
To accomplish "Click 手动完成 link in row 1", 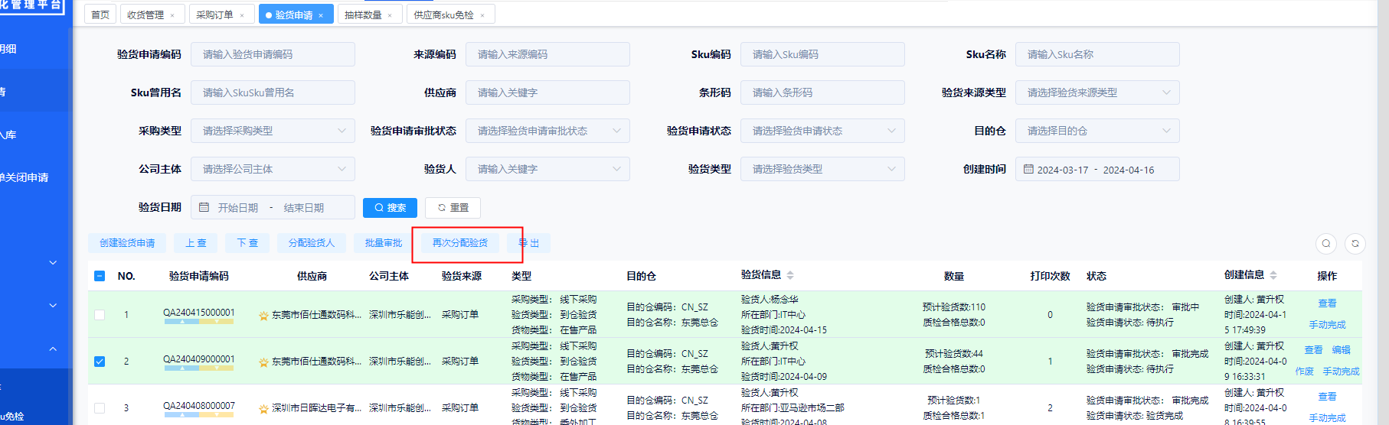I will tap(1327, 325).
